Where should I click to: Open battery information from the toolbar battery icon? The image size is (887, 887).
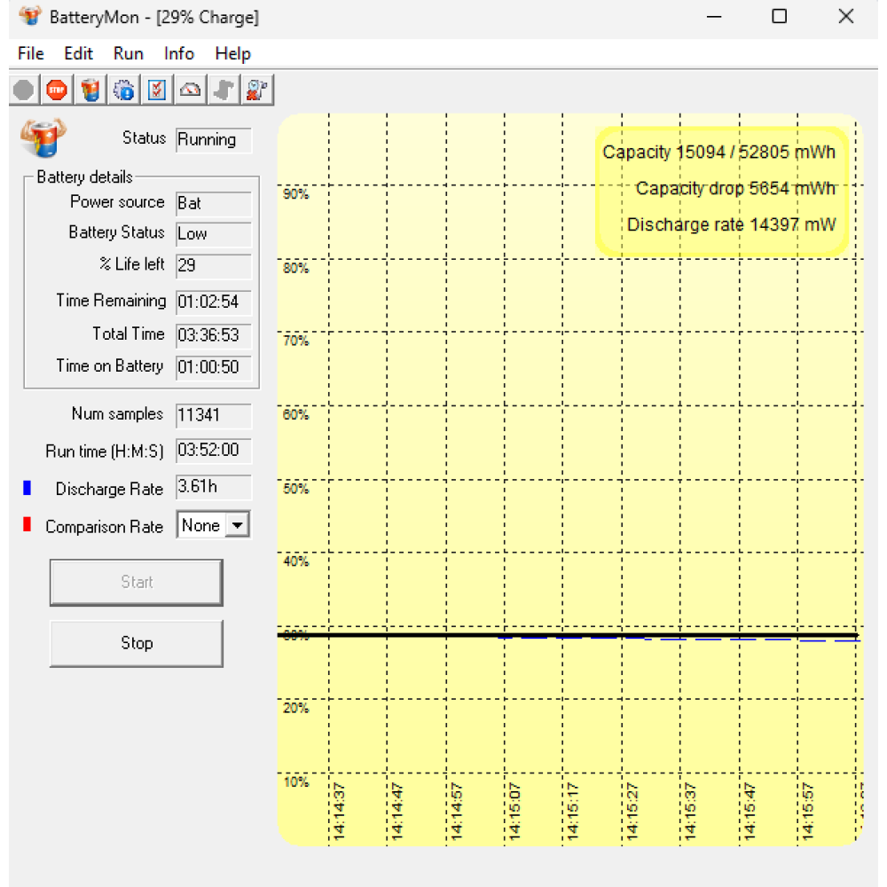(x=90, y=90)
